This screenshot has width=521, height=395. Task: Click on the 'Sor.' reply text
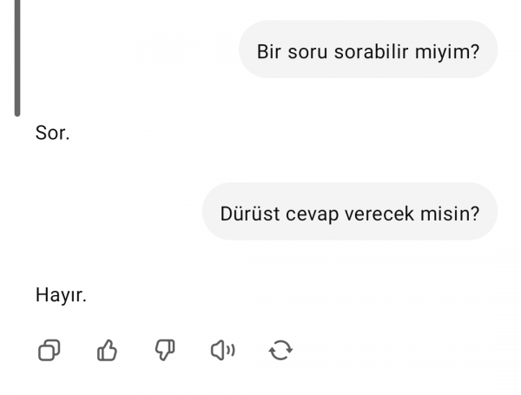(x=52, y=133)
